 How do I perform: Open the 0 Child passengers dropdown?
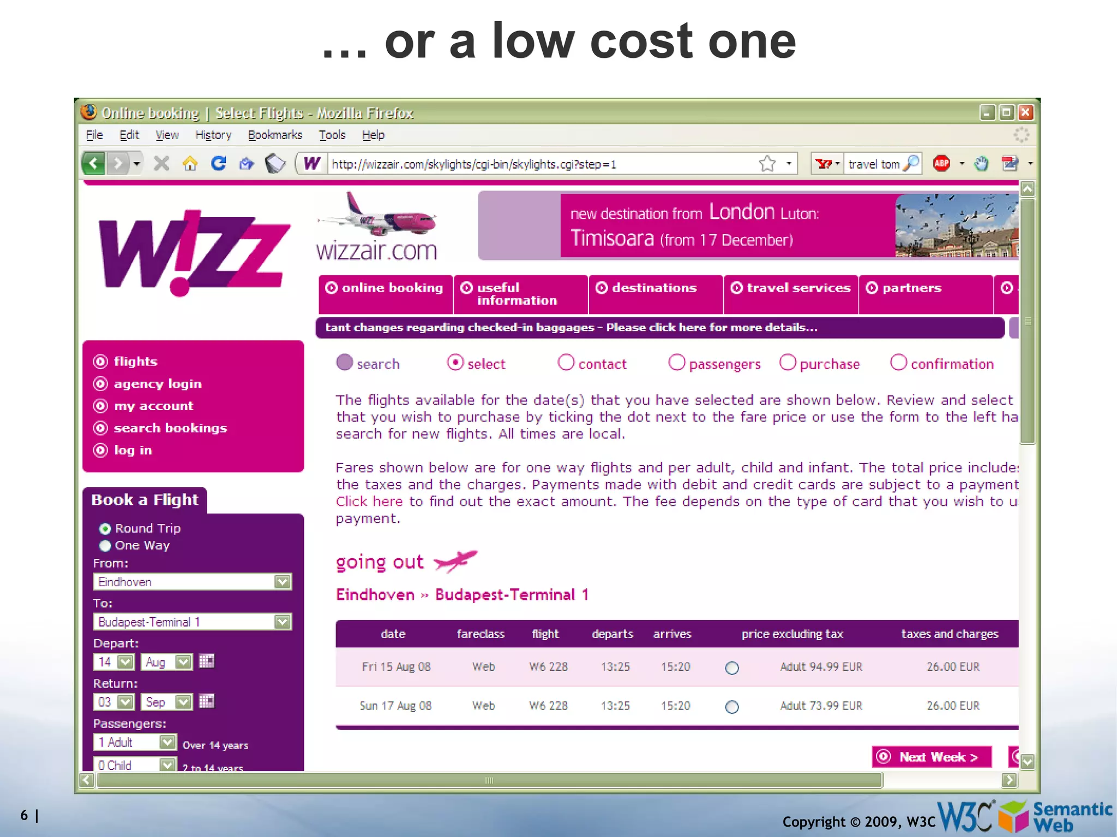tap(135, 764)
